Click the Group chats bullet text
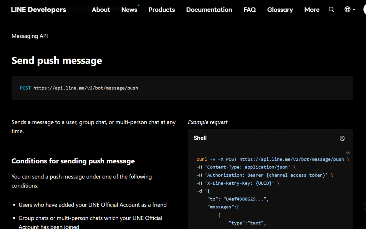Image resolution: width=366 pixels, height=229 pixels. tap(90, 222)
